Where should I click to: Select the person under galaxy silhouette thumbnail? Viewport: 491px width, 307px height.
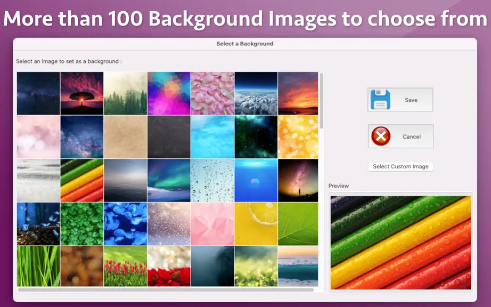coord(298,181)
